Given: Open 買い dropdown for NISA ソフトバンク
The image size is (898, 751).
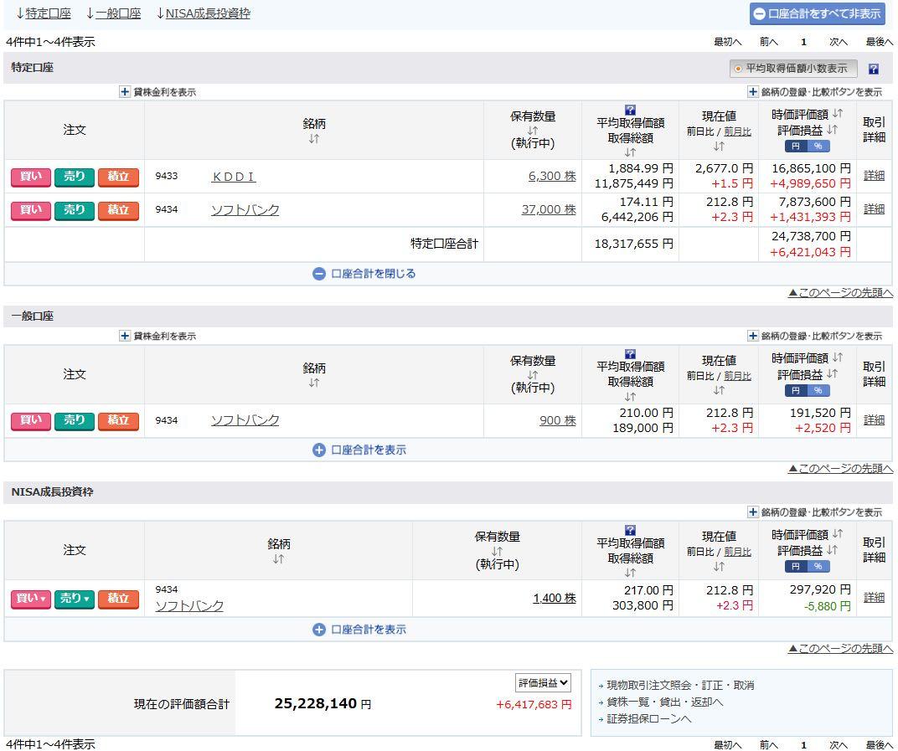Looking at the screenshot, I should pyautogui.click(x=31, y=599).
